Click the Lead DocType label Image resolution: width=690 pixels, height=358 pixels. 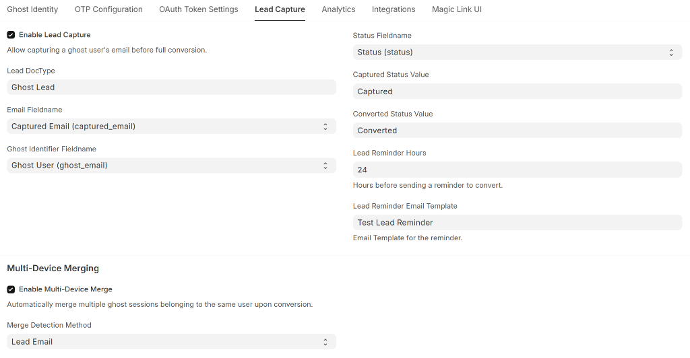[31, 71]
